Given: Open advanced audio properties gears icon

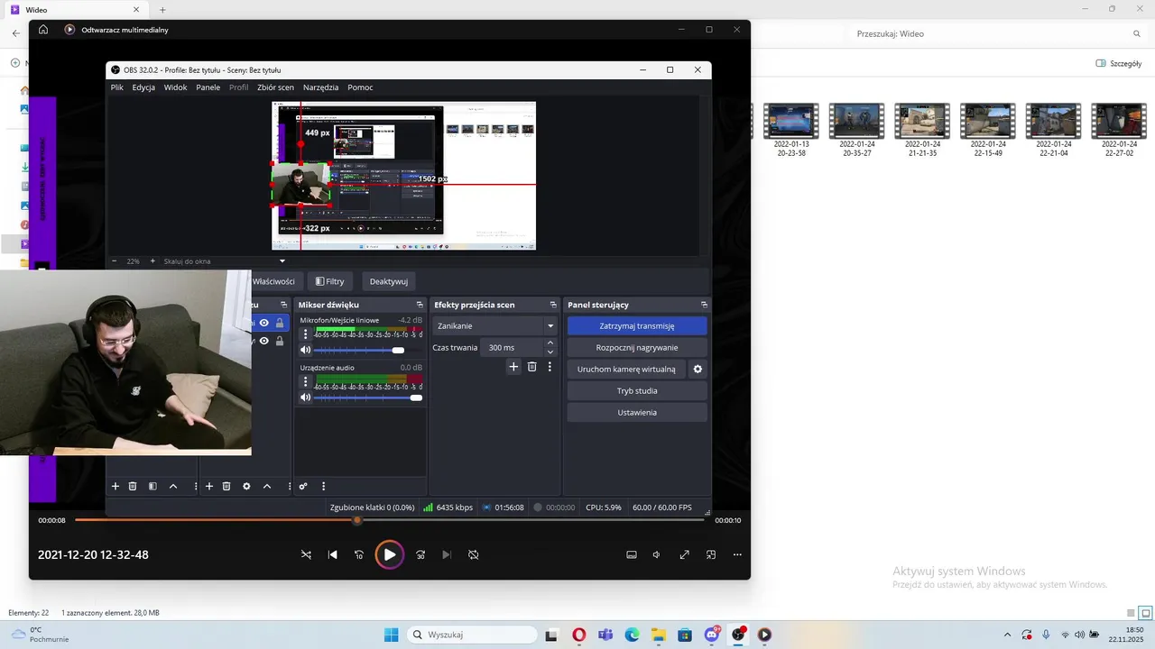Looking at the screenshot, I should 303,486.
